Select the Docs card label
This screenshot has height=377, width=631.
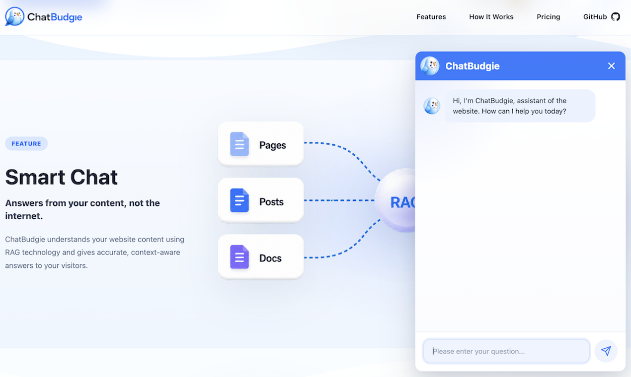click(270, 258)
